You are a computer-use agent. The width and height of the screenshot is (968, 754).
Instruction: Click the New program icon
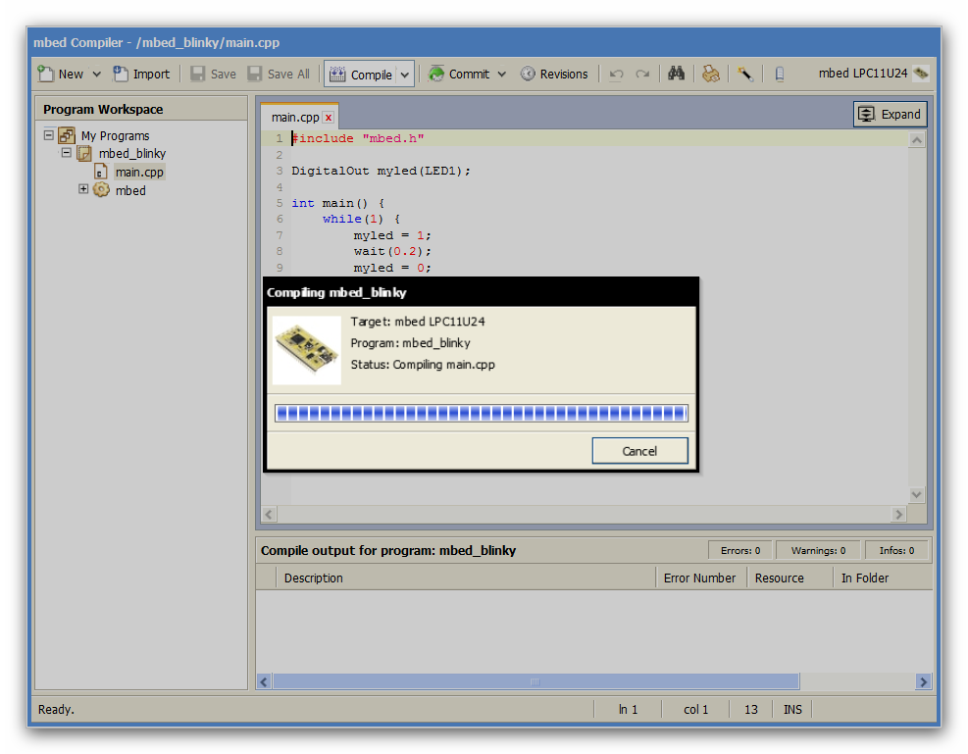pyautogui.click(x=46, y=75)
